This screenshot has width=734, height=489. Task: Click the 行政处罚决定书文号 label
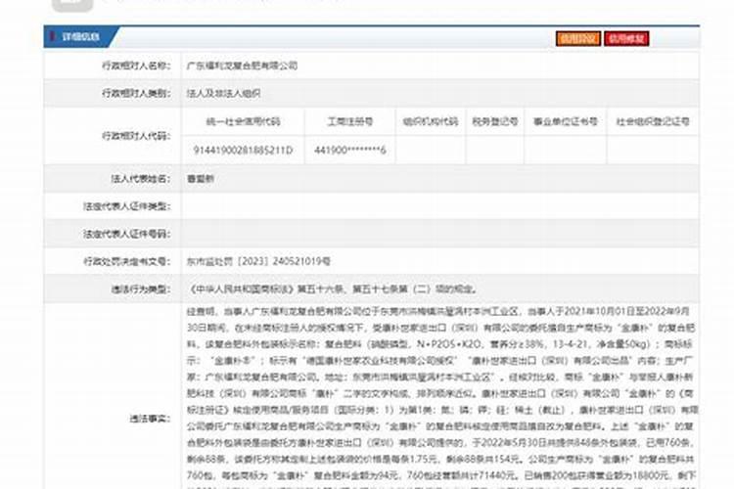coord(127,261)
